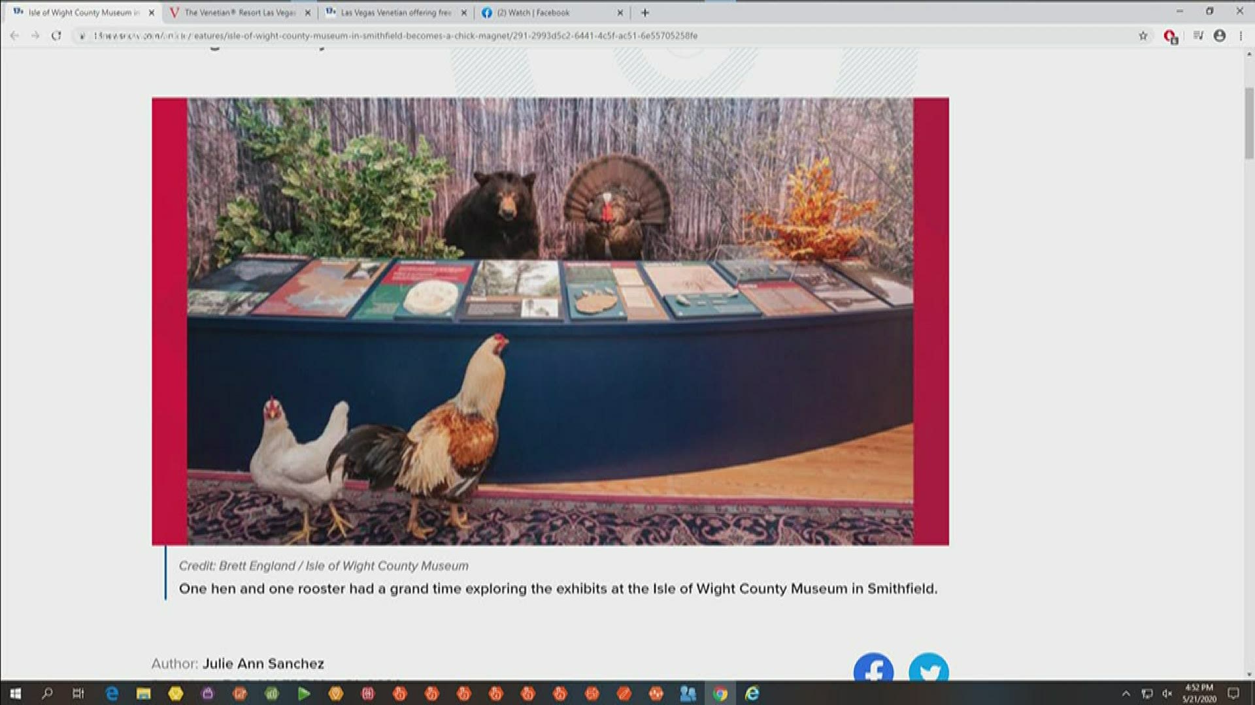This screenshot has width=1255, height=705.
Task: Open the clock and date flyout
Action: coord(1199,693)
